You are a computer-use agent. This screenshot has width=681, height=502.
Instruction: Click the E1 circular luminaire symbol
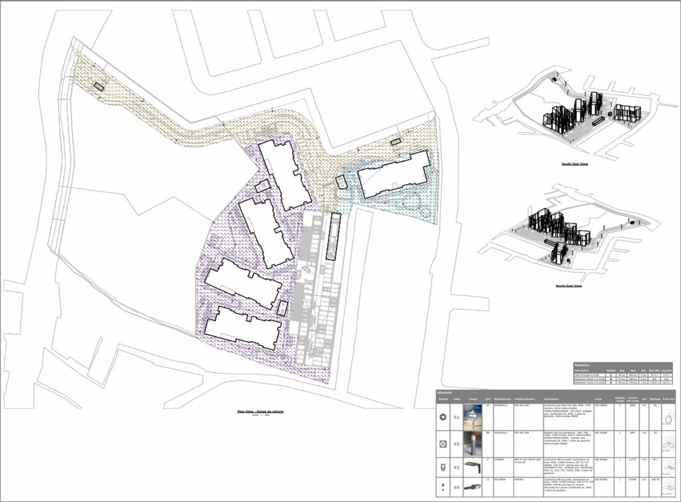[444, 418]
